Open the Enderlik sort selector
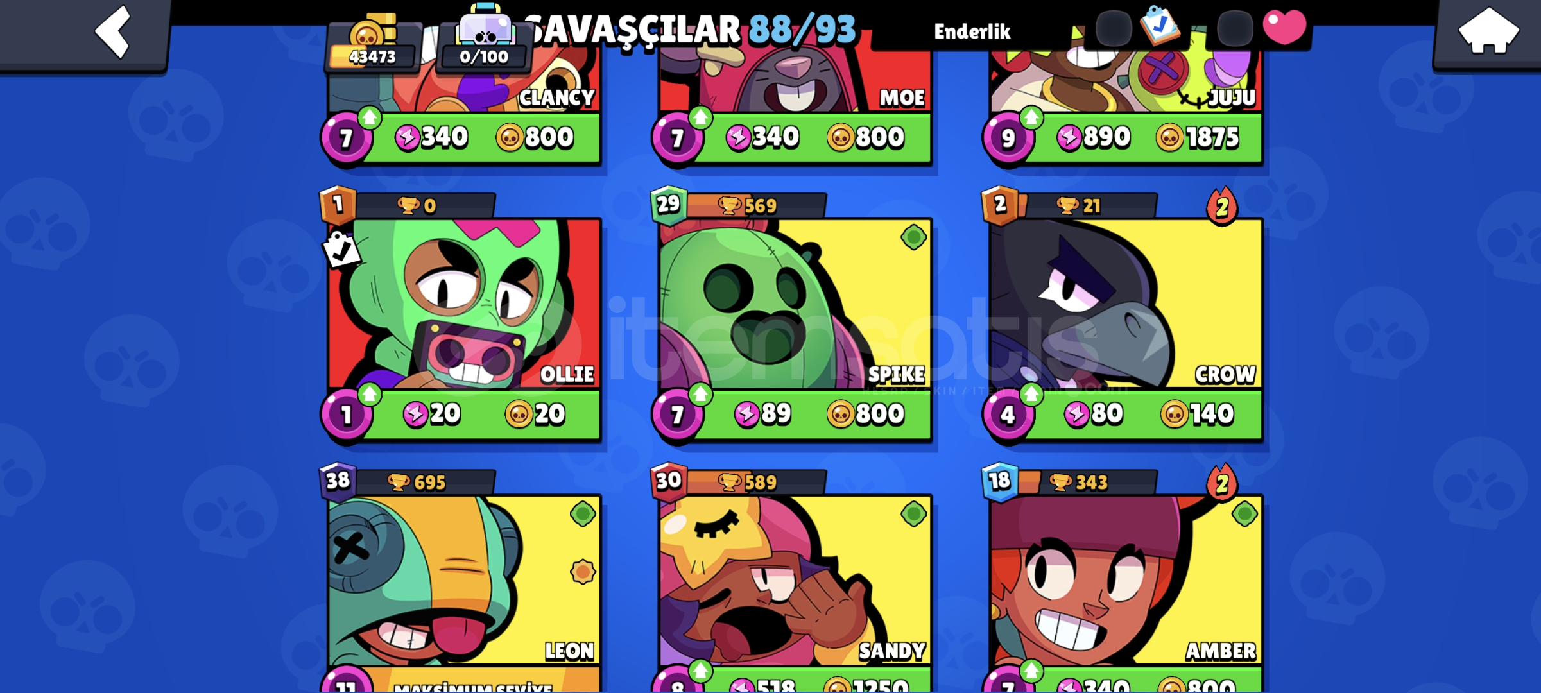The image size is (1541, 693). coord(972,31)
